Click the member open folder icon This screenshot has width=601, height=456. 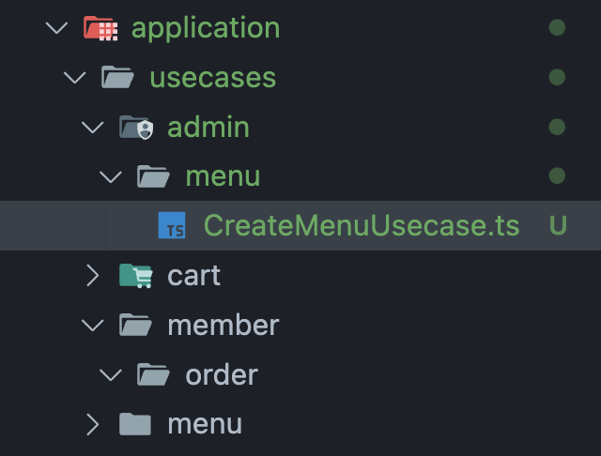click(135, 325)
